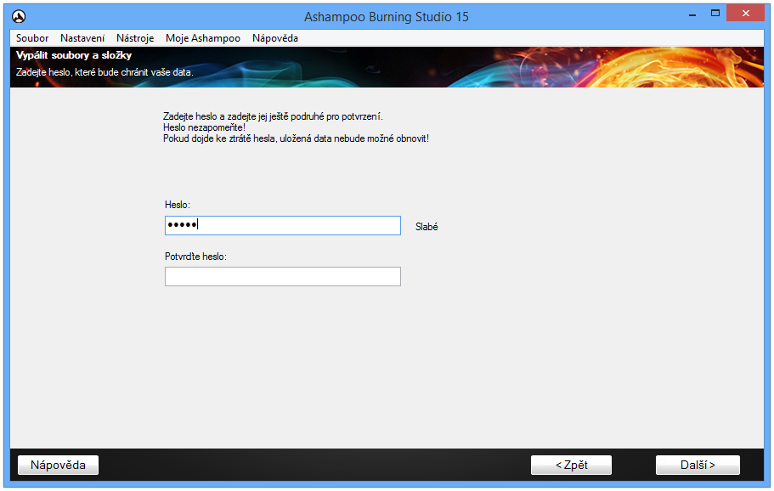Viewport: 774px width, 491px height.
Task: Click the 'Vypálit soubory a složky' heading
Action: 74,55
